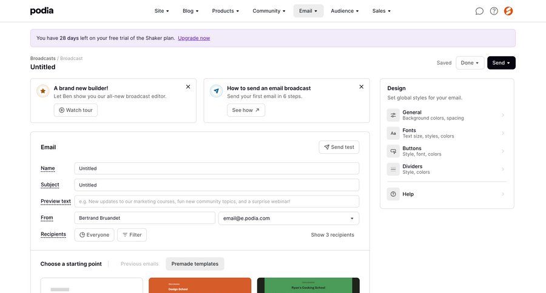Dismiss the how to send broadcast card
Image resolution: width=546 pixels, height=293 pixels.
(x=362, y=87)
